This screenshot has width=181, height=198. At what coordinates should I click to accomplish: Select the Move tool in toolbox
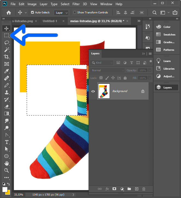pos(7,28)
